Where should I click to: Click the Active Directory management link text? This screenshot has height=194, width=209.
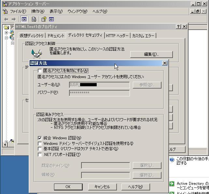pos(193,186)
